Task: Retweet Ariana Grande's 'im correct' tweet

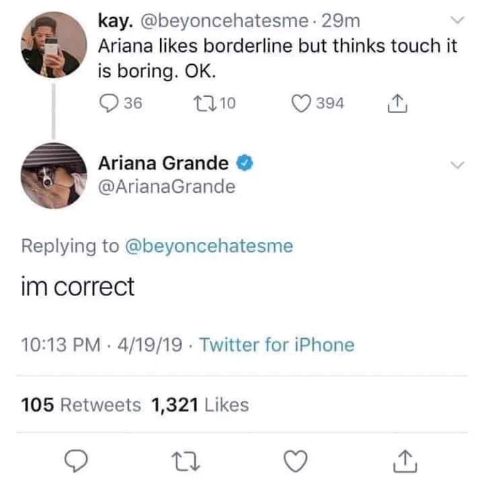Action: (186, 461)
